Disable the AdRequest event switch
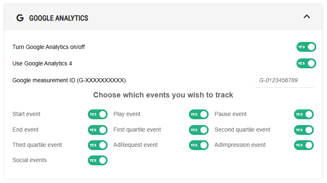Screen dimensions: 327x183 tap(198, 145)
